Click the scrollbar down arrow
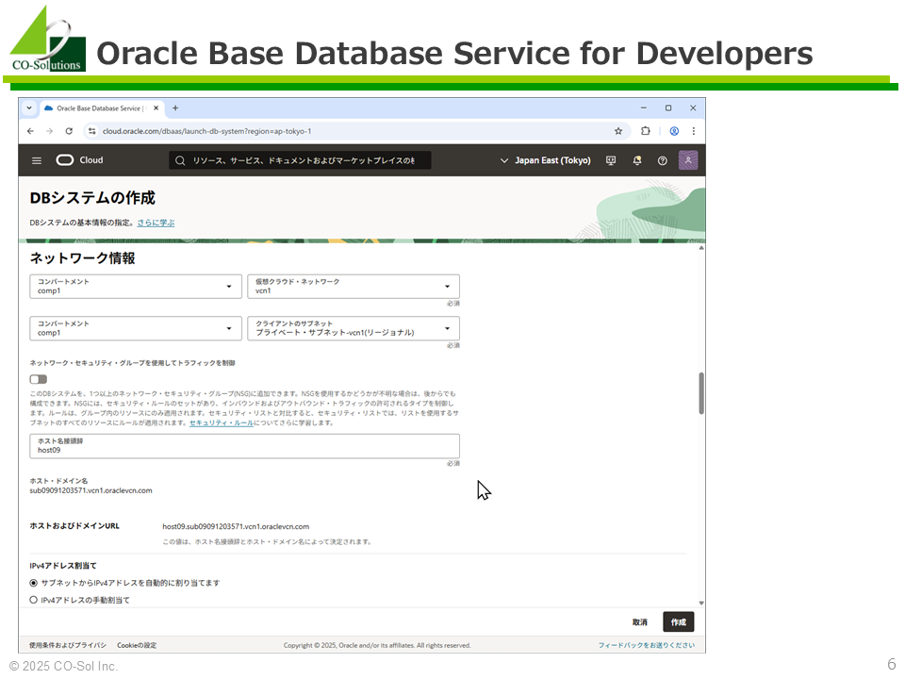The width and height of the screenshot is (905, 679). pos(701,603)
